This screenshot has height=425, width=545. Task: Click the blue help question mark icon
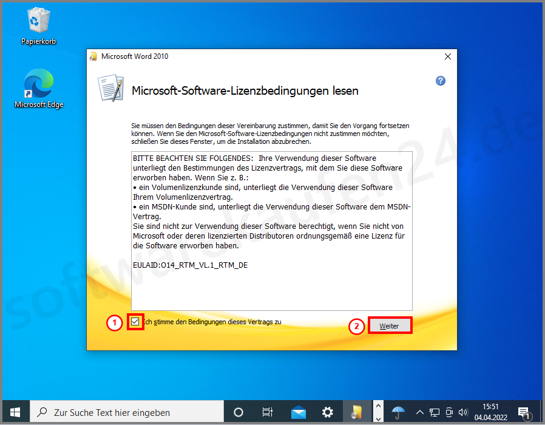click(x=441, y=81)
